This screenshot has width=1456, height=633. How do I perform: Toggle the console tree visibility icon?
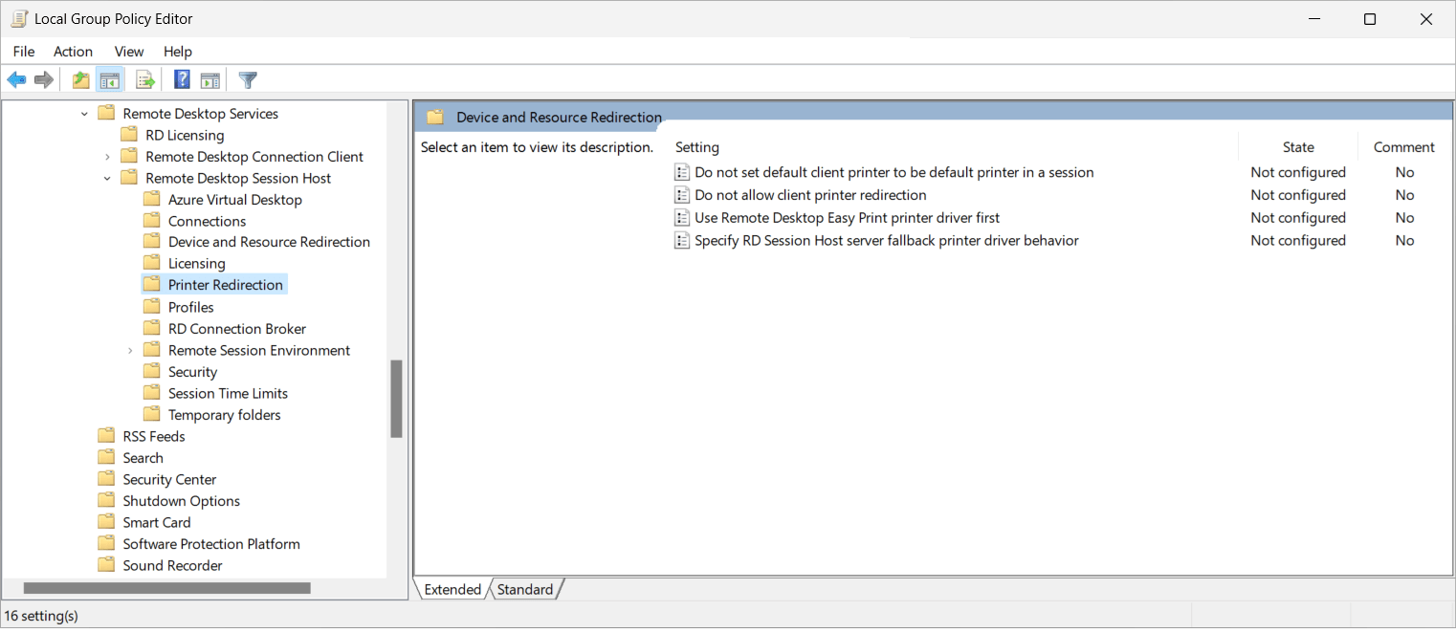[109, 79]
